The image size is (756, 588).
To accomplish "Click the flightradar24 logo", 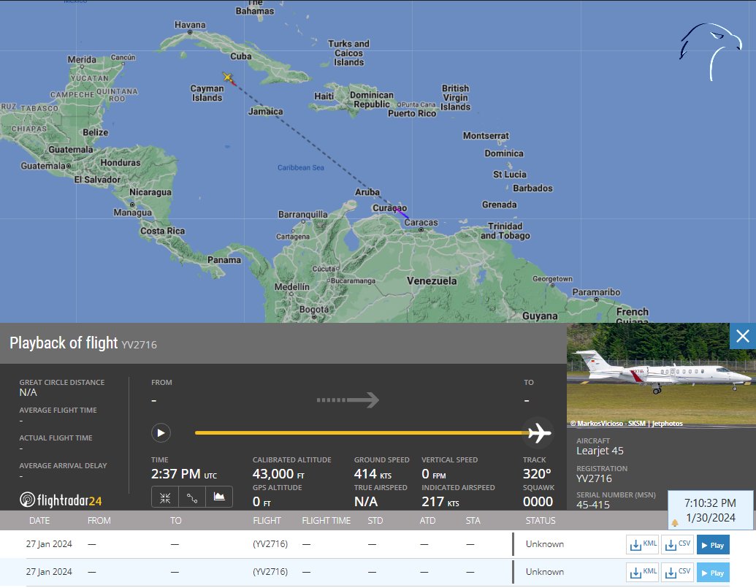I will point(61,500).
